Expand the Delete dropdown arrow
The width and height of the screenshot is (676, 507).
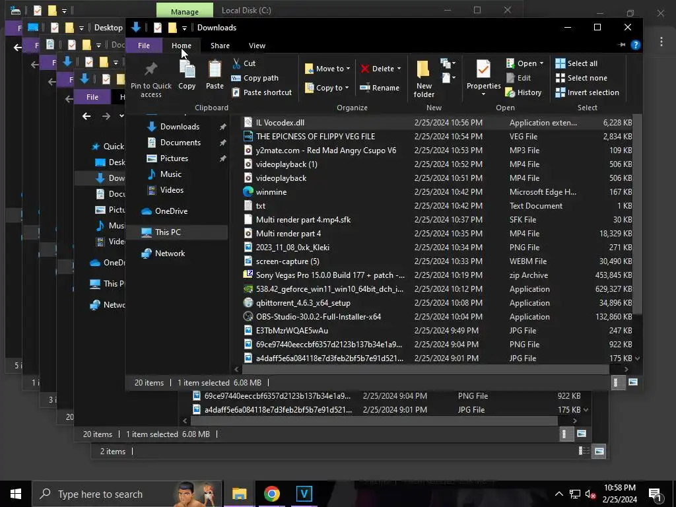tap(399, 69)
